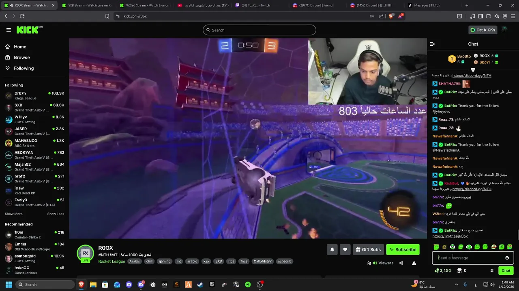This screenshot has height=291, width=519.
Task: Turn on stream notifications bell
Action: pos(332,250)
